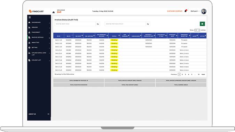Image resolution: width=235 pixels, height=132 pixels.
Task: Click the Vendor sidebar icon
Action: point(29,27)
